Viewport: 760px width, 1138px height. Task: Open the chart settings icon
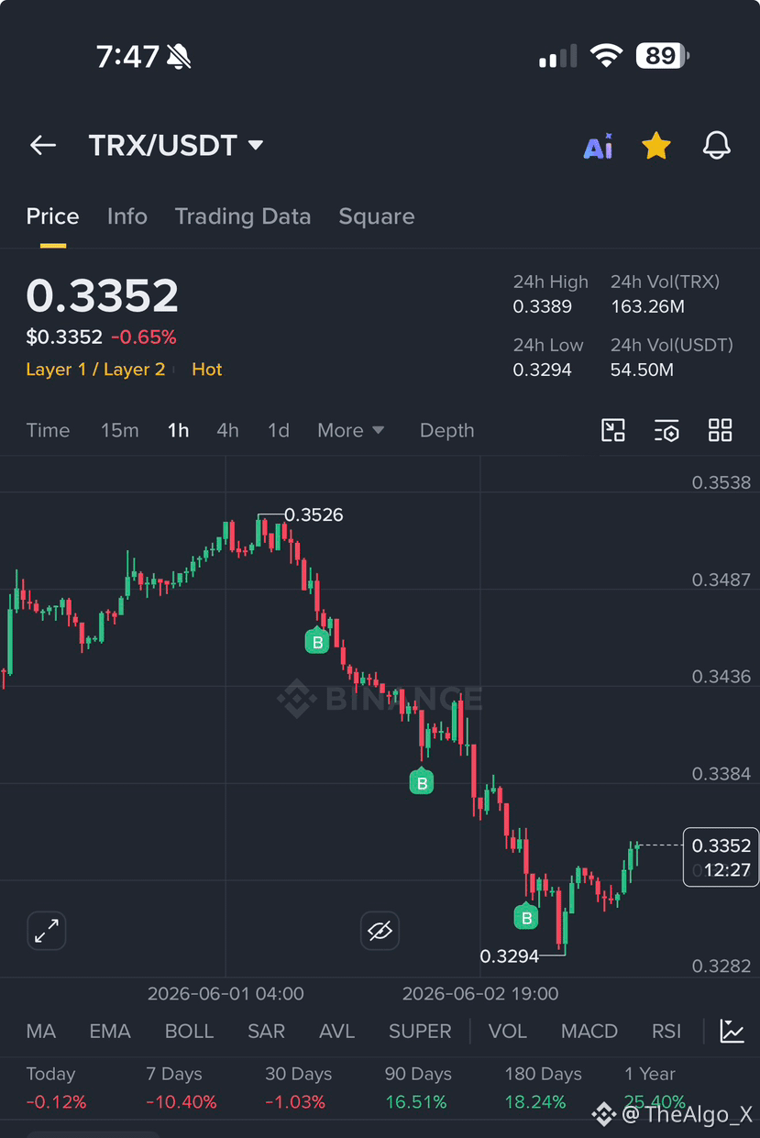[x=666, y=430]
